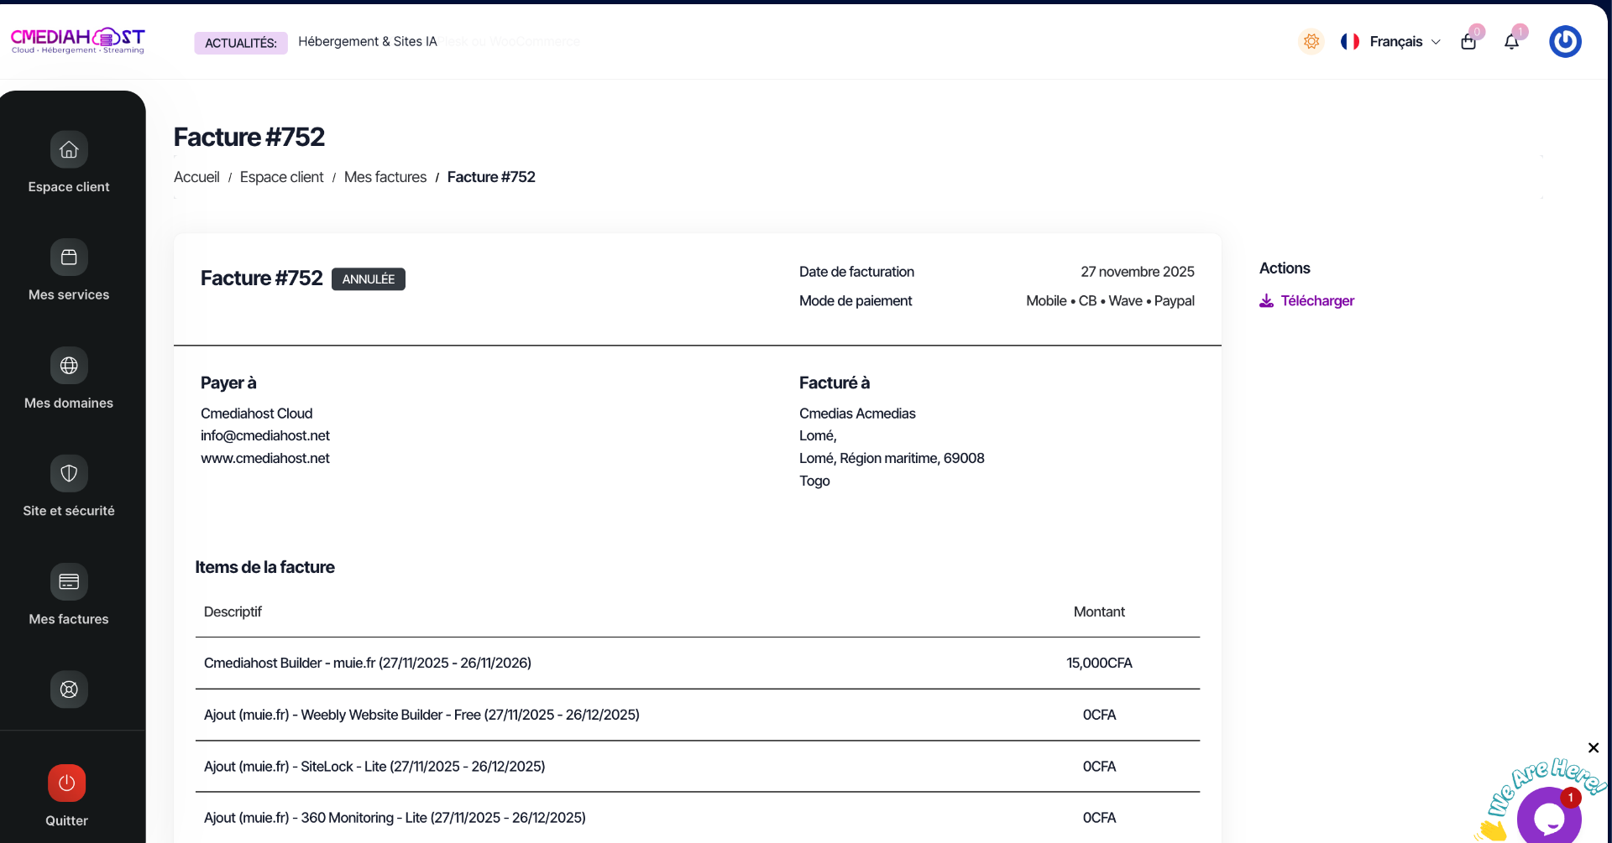Select Espace client label in sidebar
This screenshot has height=843, width=1612.
tap(69, 187)
